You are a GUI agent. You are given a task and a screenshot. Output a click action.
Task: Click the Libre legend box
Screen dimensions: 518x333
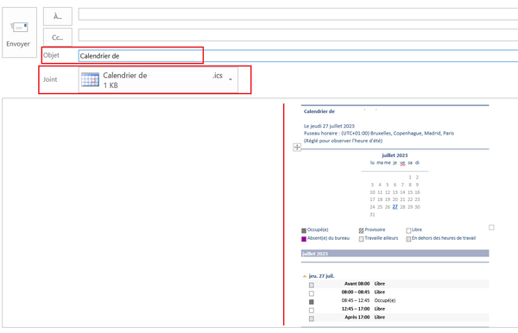tap(408, 230)
